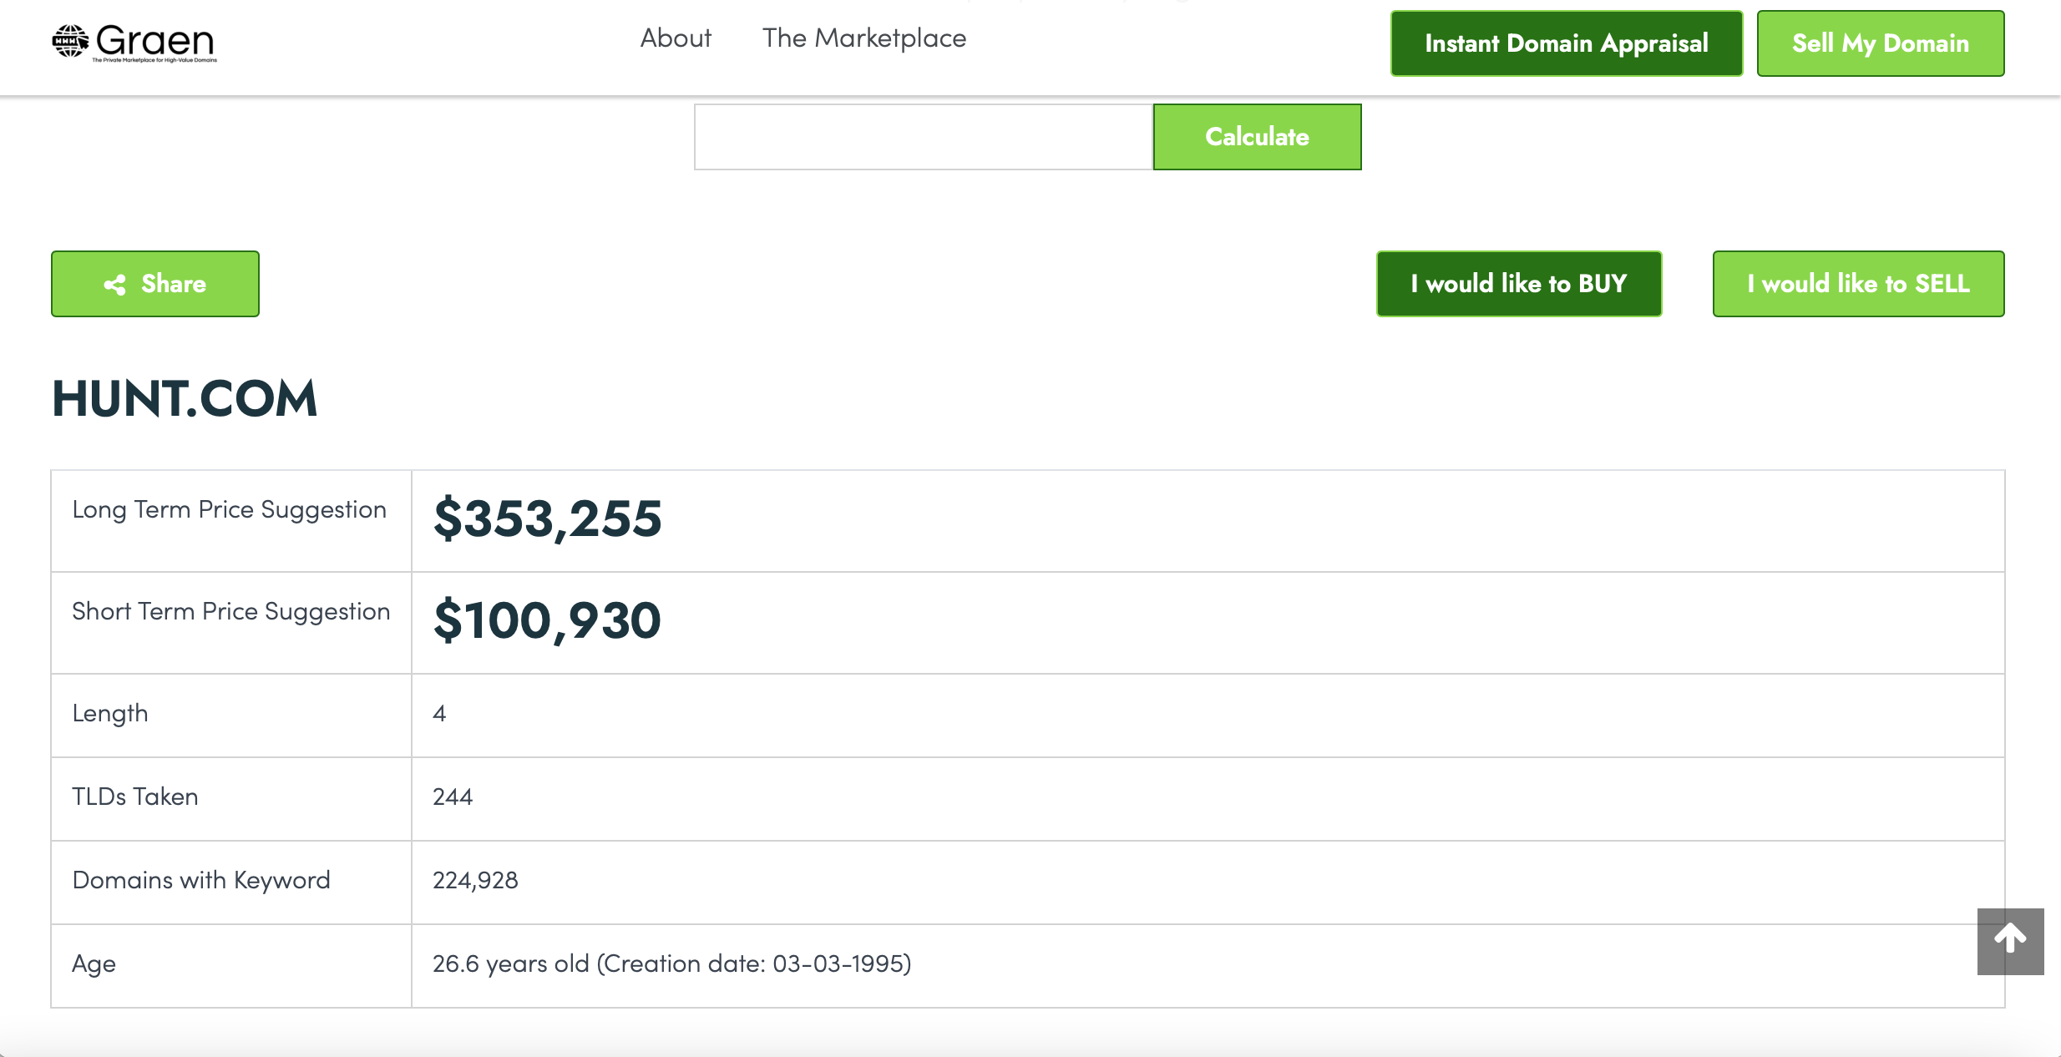Screen dimensions: 2061x1057
Task: Focus the domain appraisal input field
Action: coord(923,137)
